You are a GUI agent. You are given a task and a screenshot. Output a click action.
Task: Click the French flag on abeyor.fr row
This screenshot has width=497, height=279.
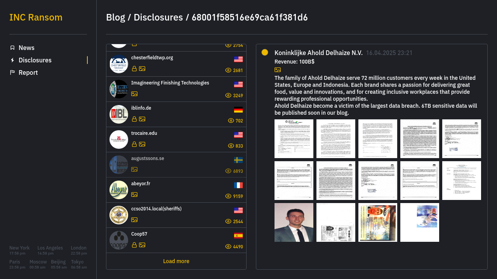coord(238,185)
